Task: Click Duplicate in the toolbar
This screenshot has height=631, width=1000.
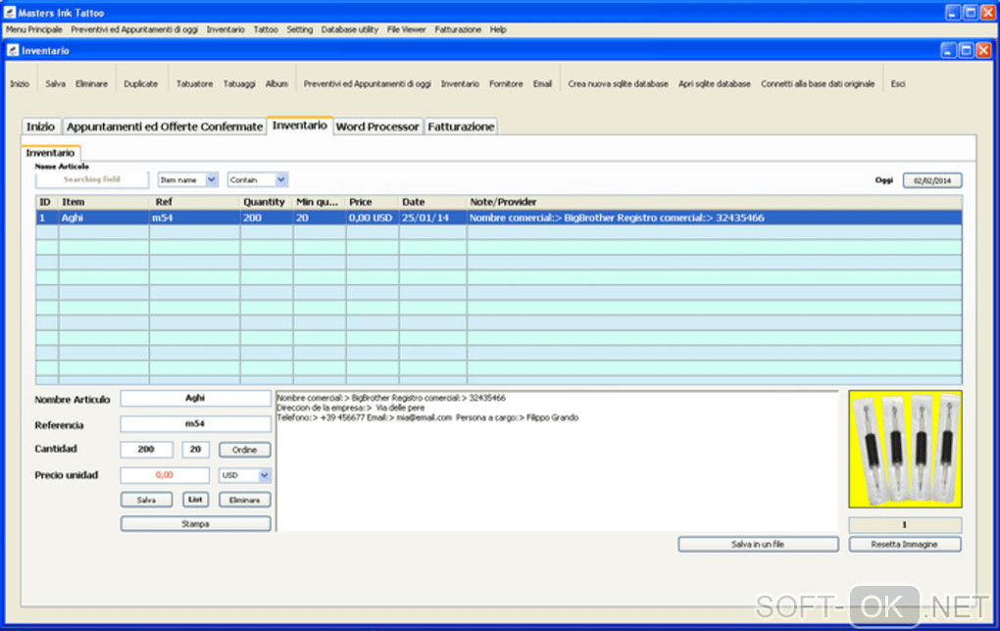Action: click(140, 84)
